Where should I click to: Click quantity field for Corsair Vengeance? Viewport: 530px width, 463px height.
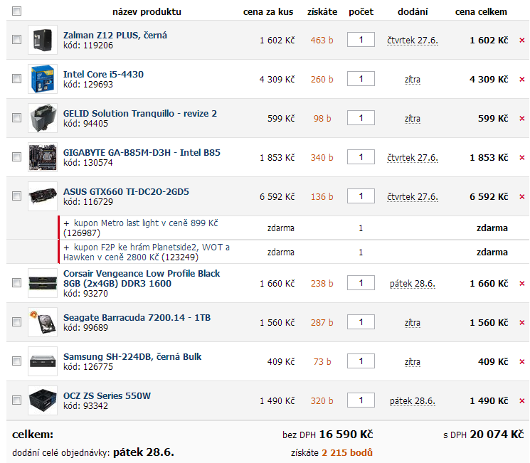click(x=361, y=283)
